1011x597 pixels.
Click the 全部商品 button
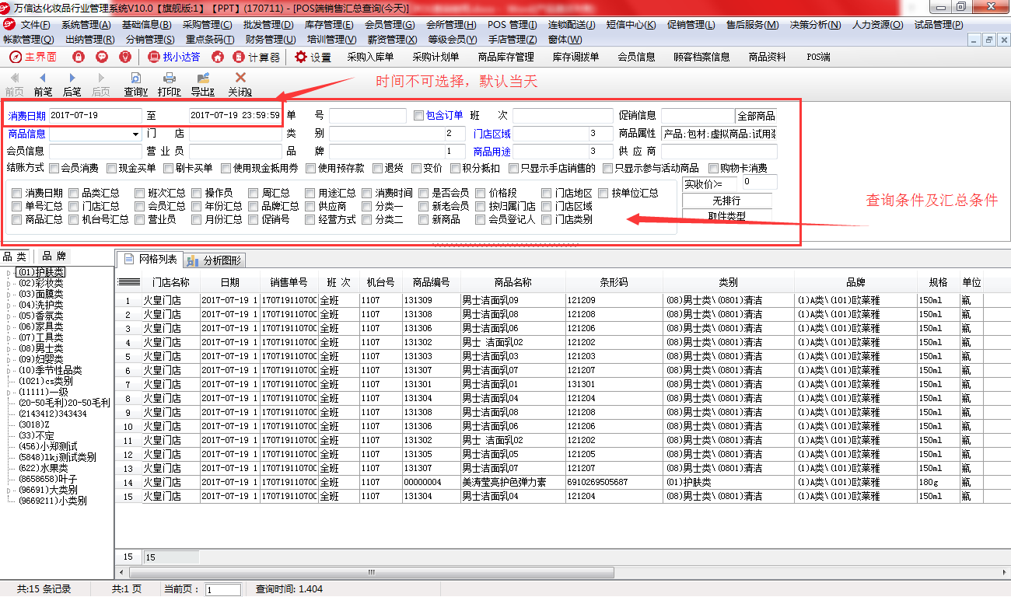click(756, 116)
